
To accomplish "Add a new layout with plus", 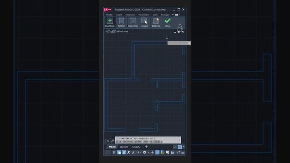I will click(146, 147).
